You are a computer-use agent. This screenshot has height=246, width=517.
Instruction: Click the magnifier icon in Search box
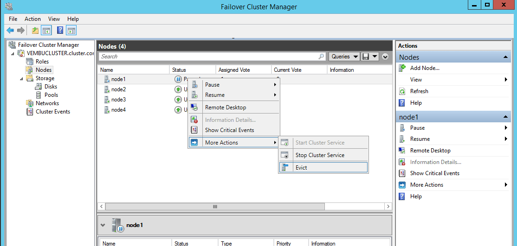[321, 57]
